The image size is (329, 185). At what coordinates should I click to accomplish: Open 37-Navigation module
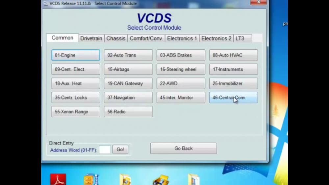[128, 97]
